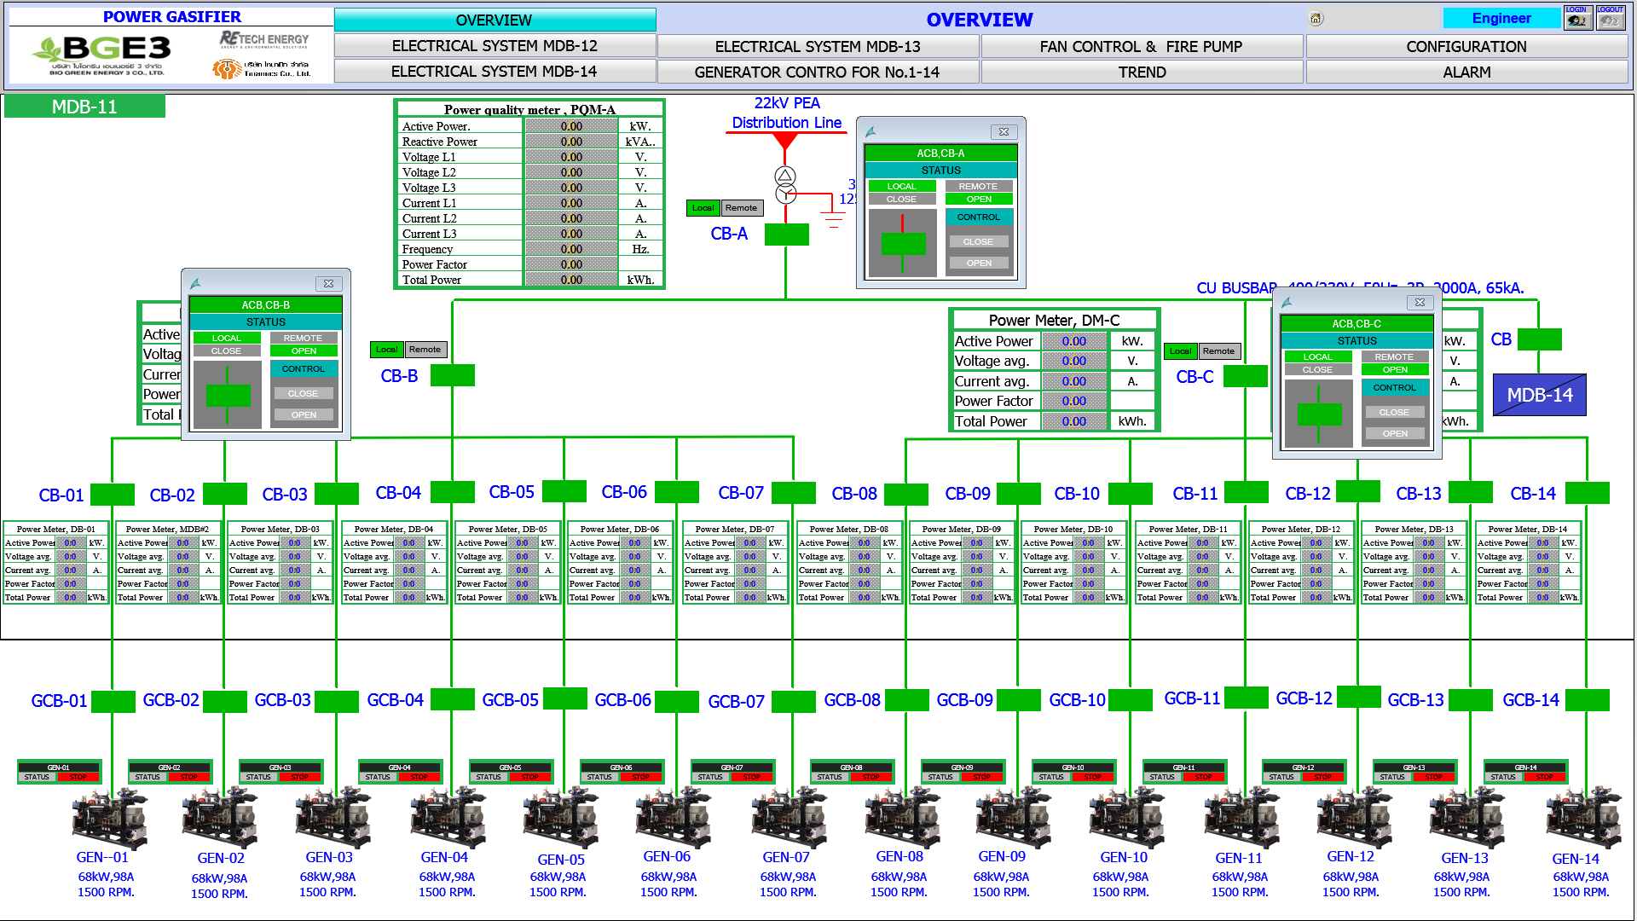Click the CB-A green breaker symbol
Image resolution: width=1637 pixels, height=921 pixels.
click(786, 235)
